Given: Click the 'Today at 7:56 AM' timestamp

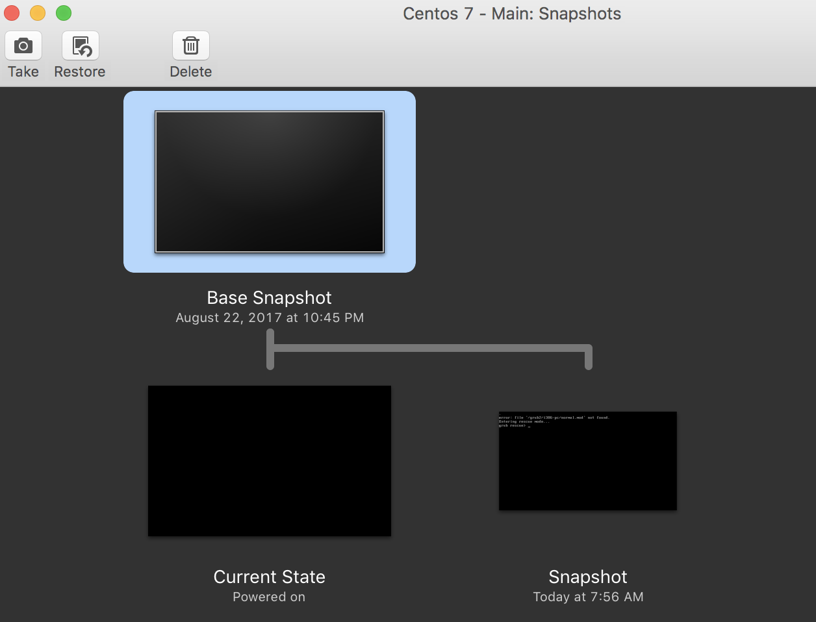Looking at the screenshot, I should click(588, 597).
